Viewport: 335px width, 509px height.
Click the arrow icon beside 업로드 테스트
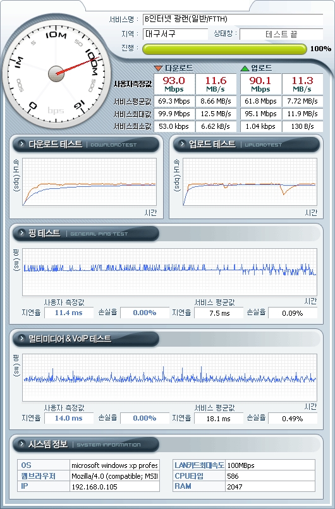(x=182, y=144)
